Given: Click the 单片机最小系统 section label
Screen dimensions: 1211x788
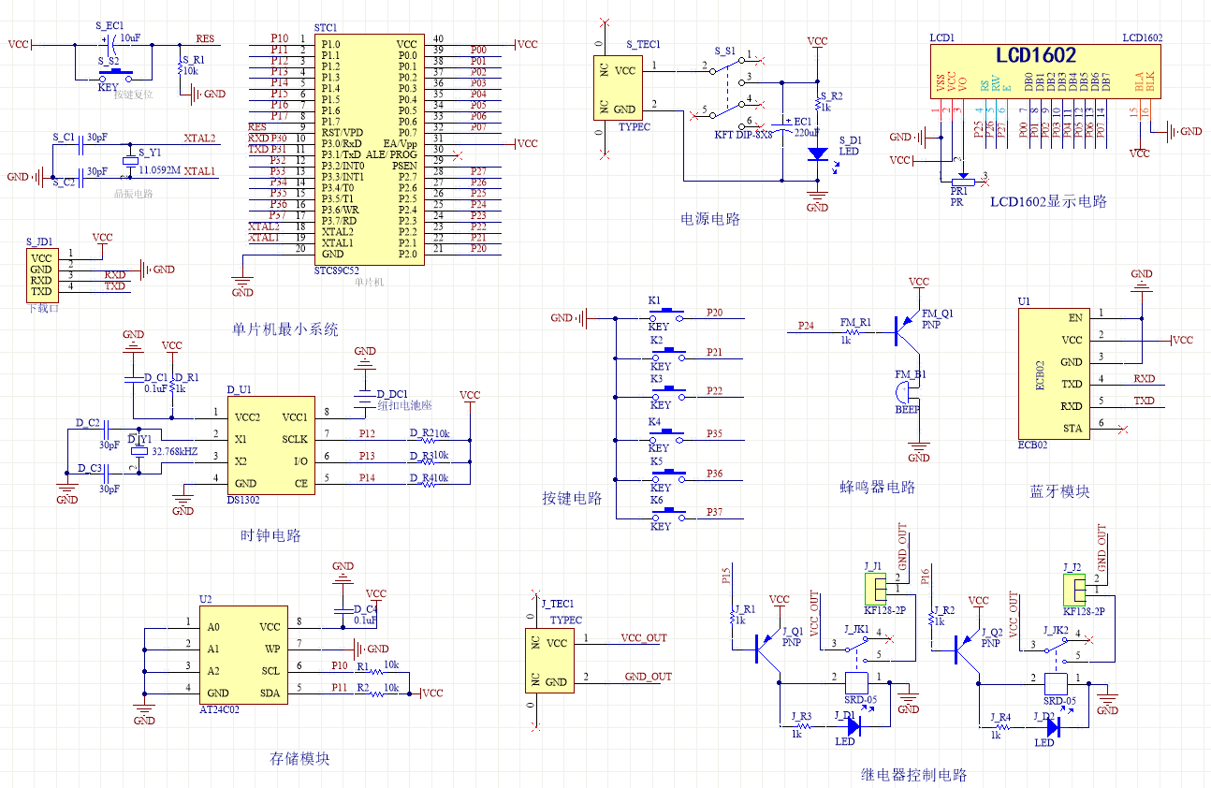Looking at the screenshot, I should click(x=285, y=329).
